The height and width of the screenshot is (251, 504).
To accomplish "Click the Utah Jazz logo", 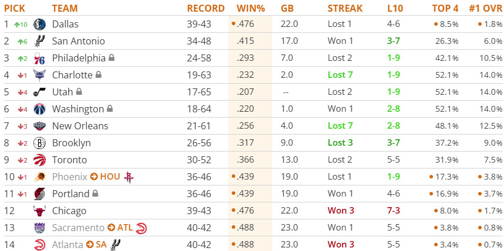I will tap(39, 92).
